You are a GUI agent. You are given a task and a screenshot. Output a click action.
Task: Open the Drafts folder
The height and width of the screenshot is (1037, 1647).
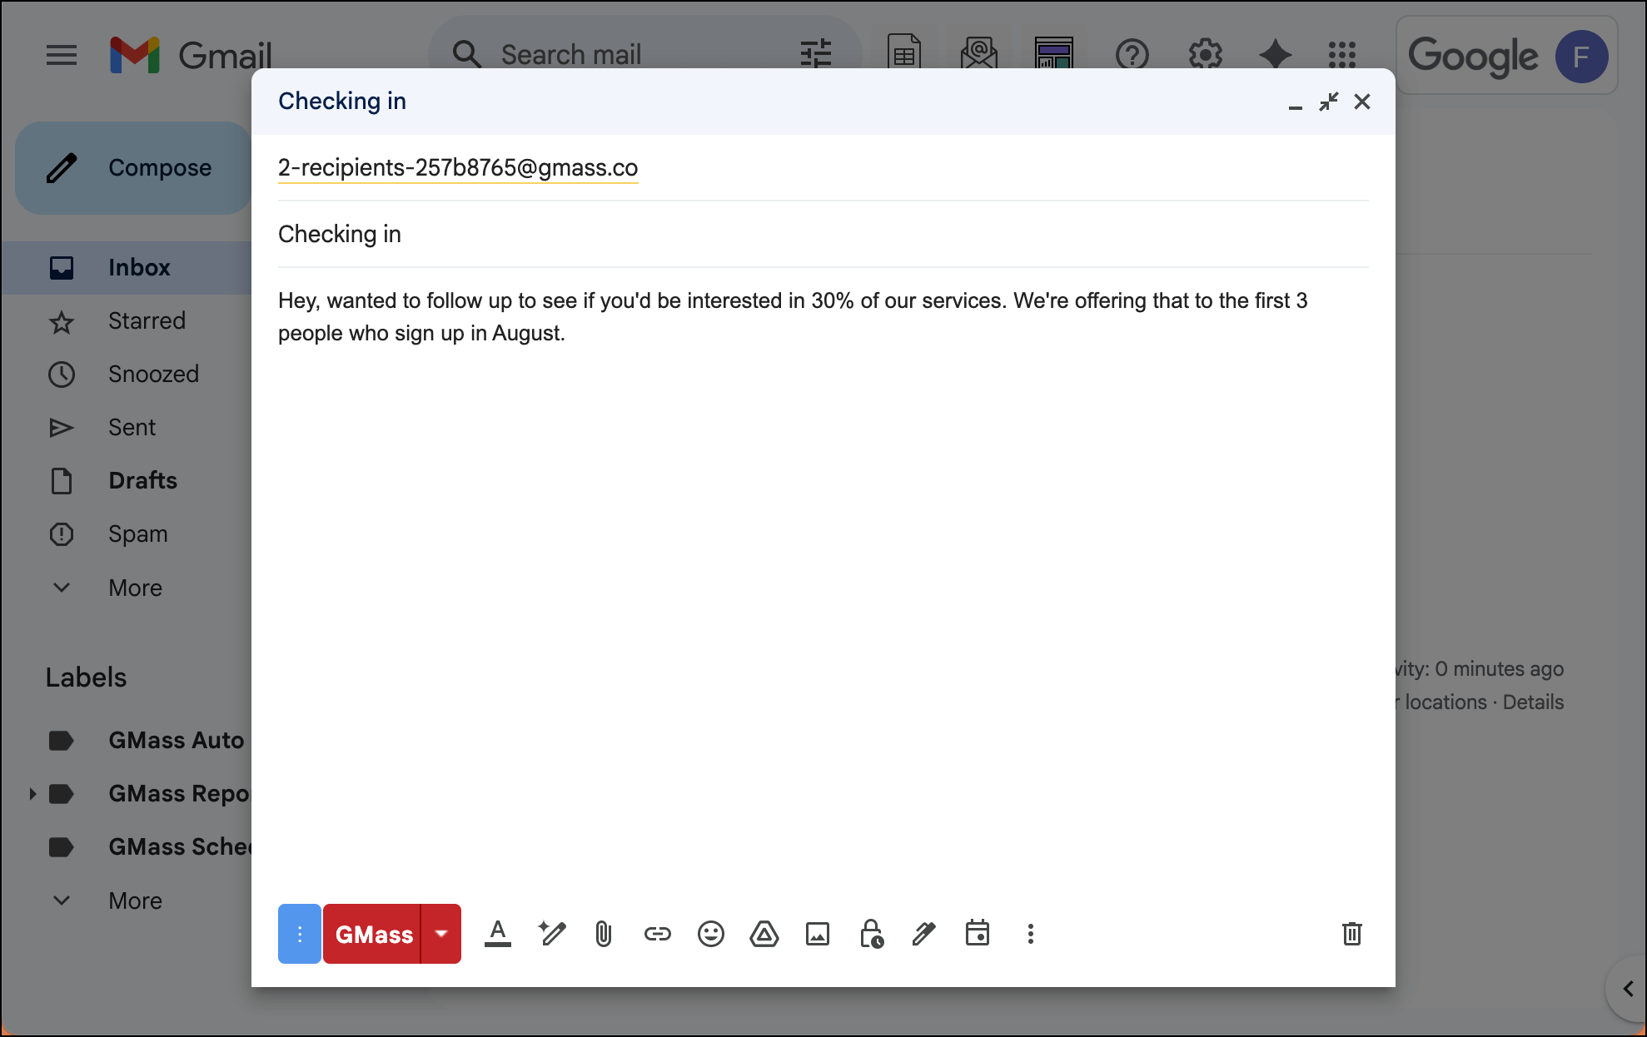coord(142,481)
